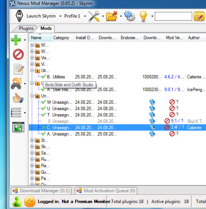Click the smiley face status icon
Image resolution: width=206 pixels, height=209 pixels.
pyautogui.click(x=30, y=202)
